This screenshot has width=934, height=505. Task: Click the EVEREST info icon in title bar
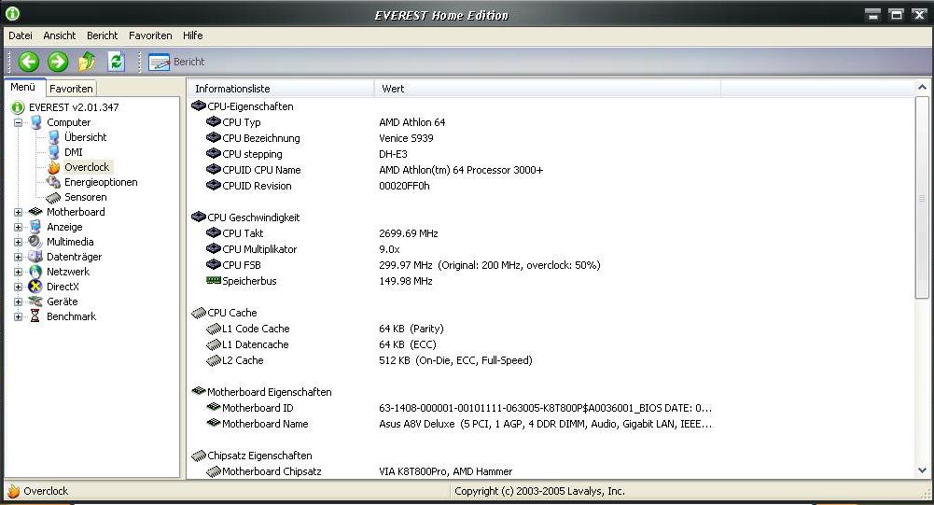pos(12,13)
